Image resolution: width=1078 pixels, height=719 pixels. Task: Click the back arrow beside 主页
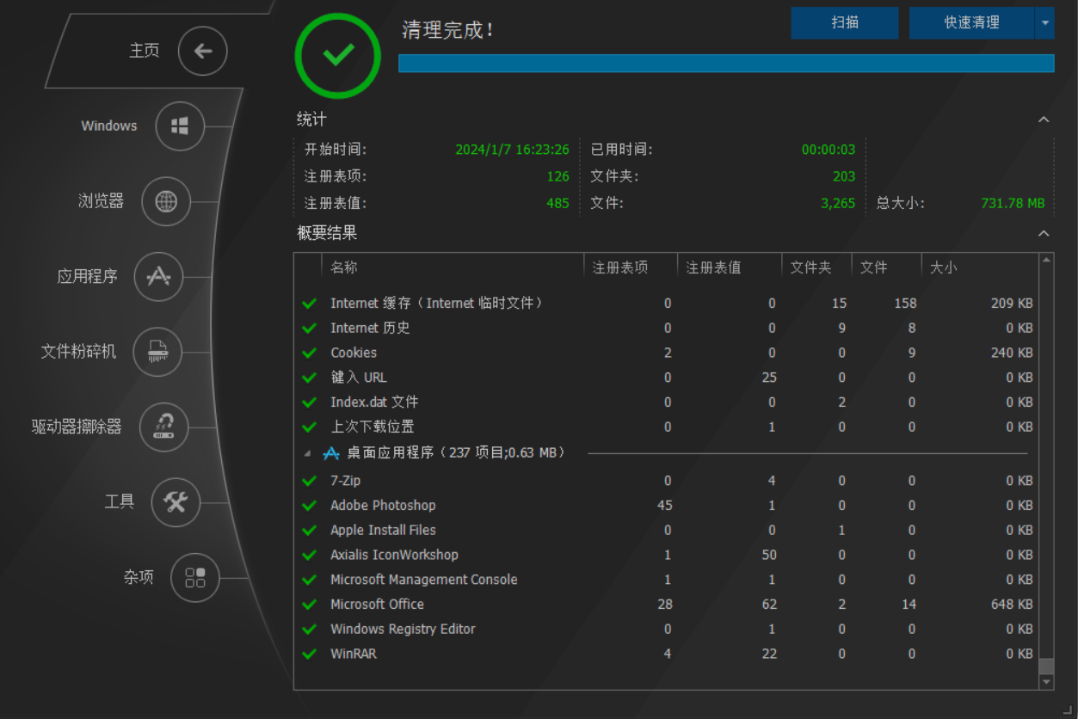click(202, 51)
